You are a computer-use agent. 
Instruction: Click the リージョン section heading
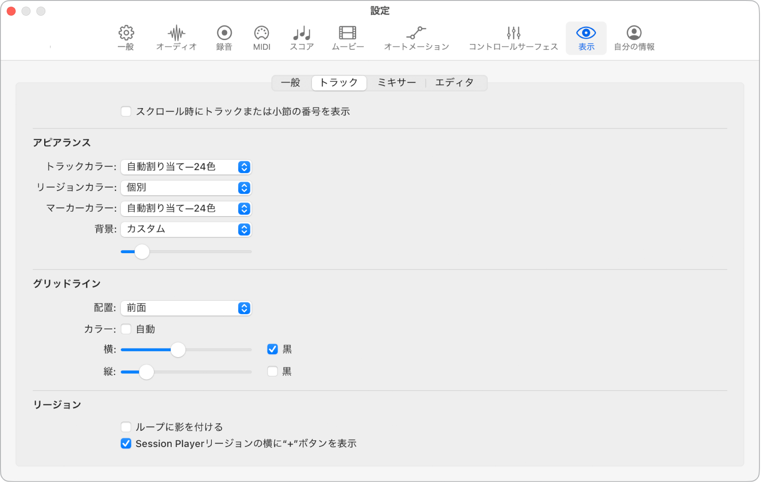point(57,404)
